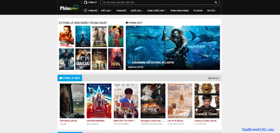Click the Đại úy Marvel subtitle text
Viewport: 280px width, 133px height.
click(93, 124)
